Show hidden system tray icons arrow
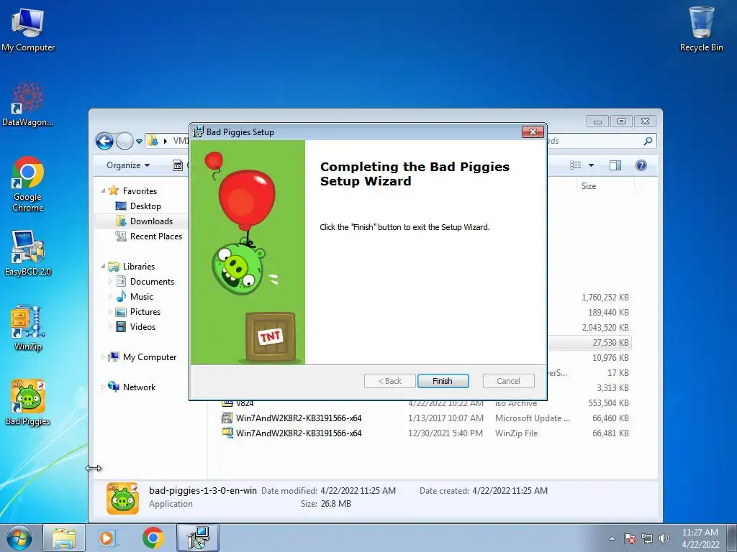The width and height of the screenshot is (737, 552). pos(612,538)
